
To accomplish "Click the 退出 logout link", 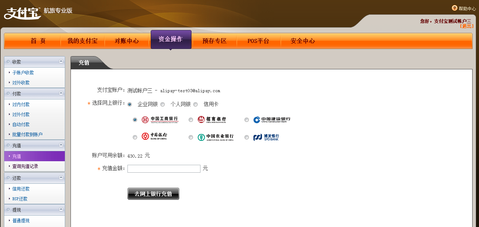I will 466,26.
